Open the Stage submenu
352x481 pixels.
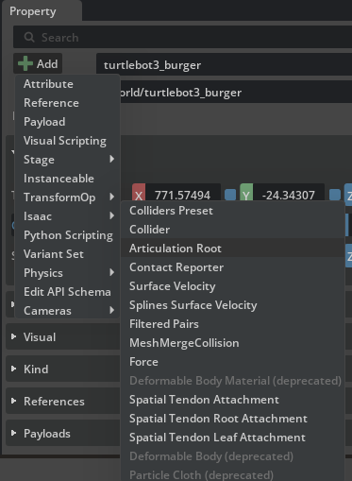[x=68, y=160]
